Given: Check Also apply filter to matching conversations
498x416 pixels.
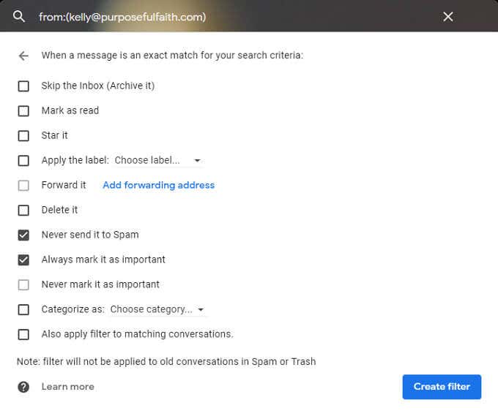Looking at the screenshot, I should click(23, 335).
